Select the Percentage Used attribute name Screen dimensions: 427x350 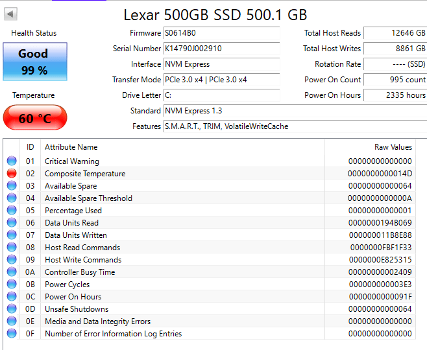pyautogui.click(x=73, y=211)
